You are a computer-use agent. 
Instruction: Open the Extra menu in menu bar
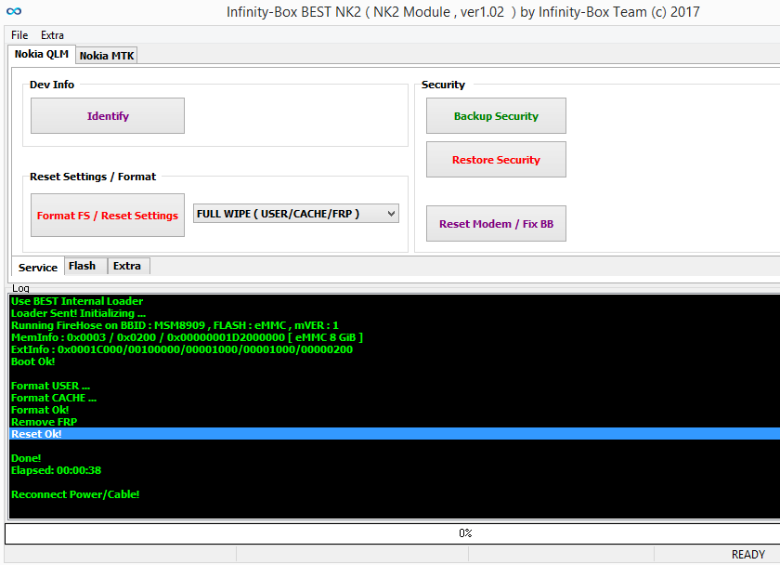52,35
